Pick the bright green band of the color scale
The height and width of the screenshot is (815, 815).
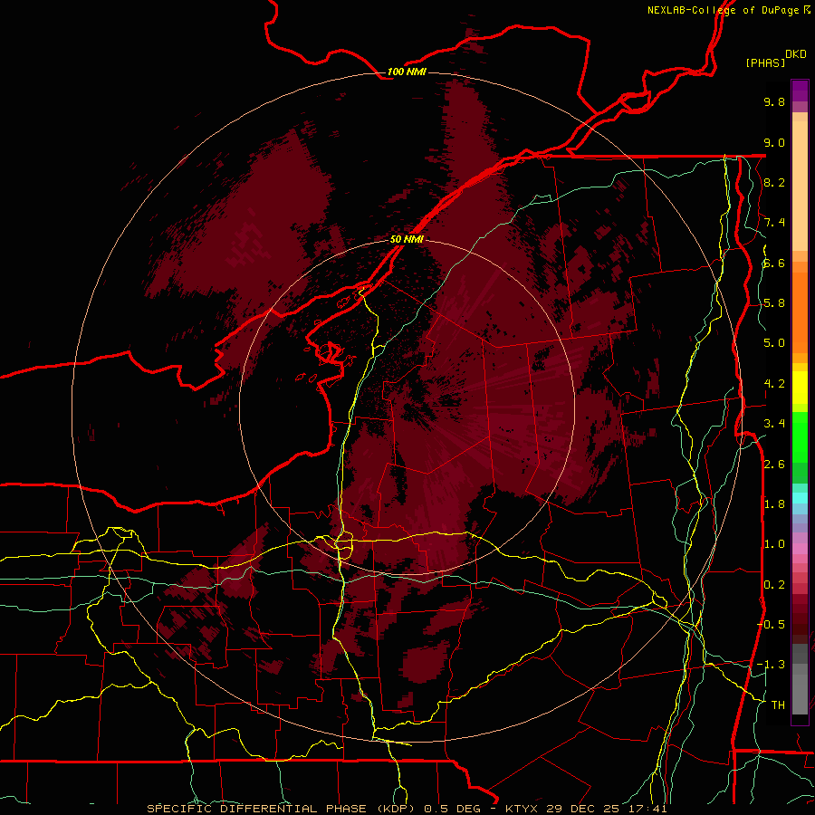pos(800,436)
